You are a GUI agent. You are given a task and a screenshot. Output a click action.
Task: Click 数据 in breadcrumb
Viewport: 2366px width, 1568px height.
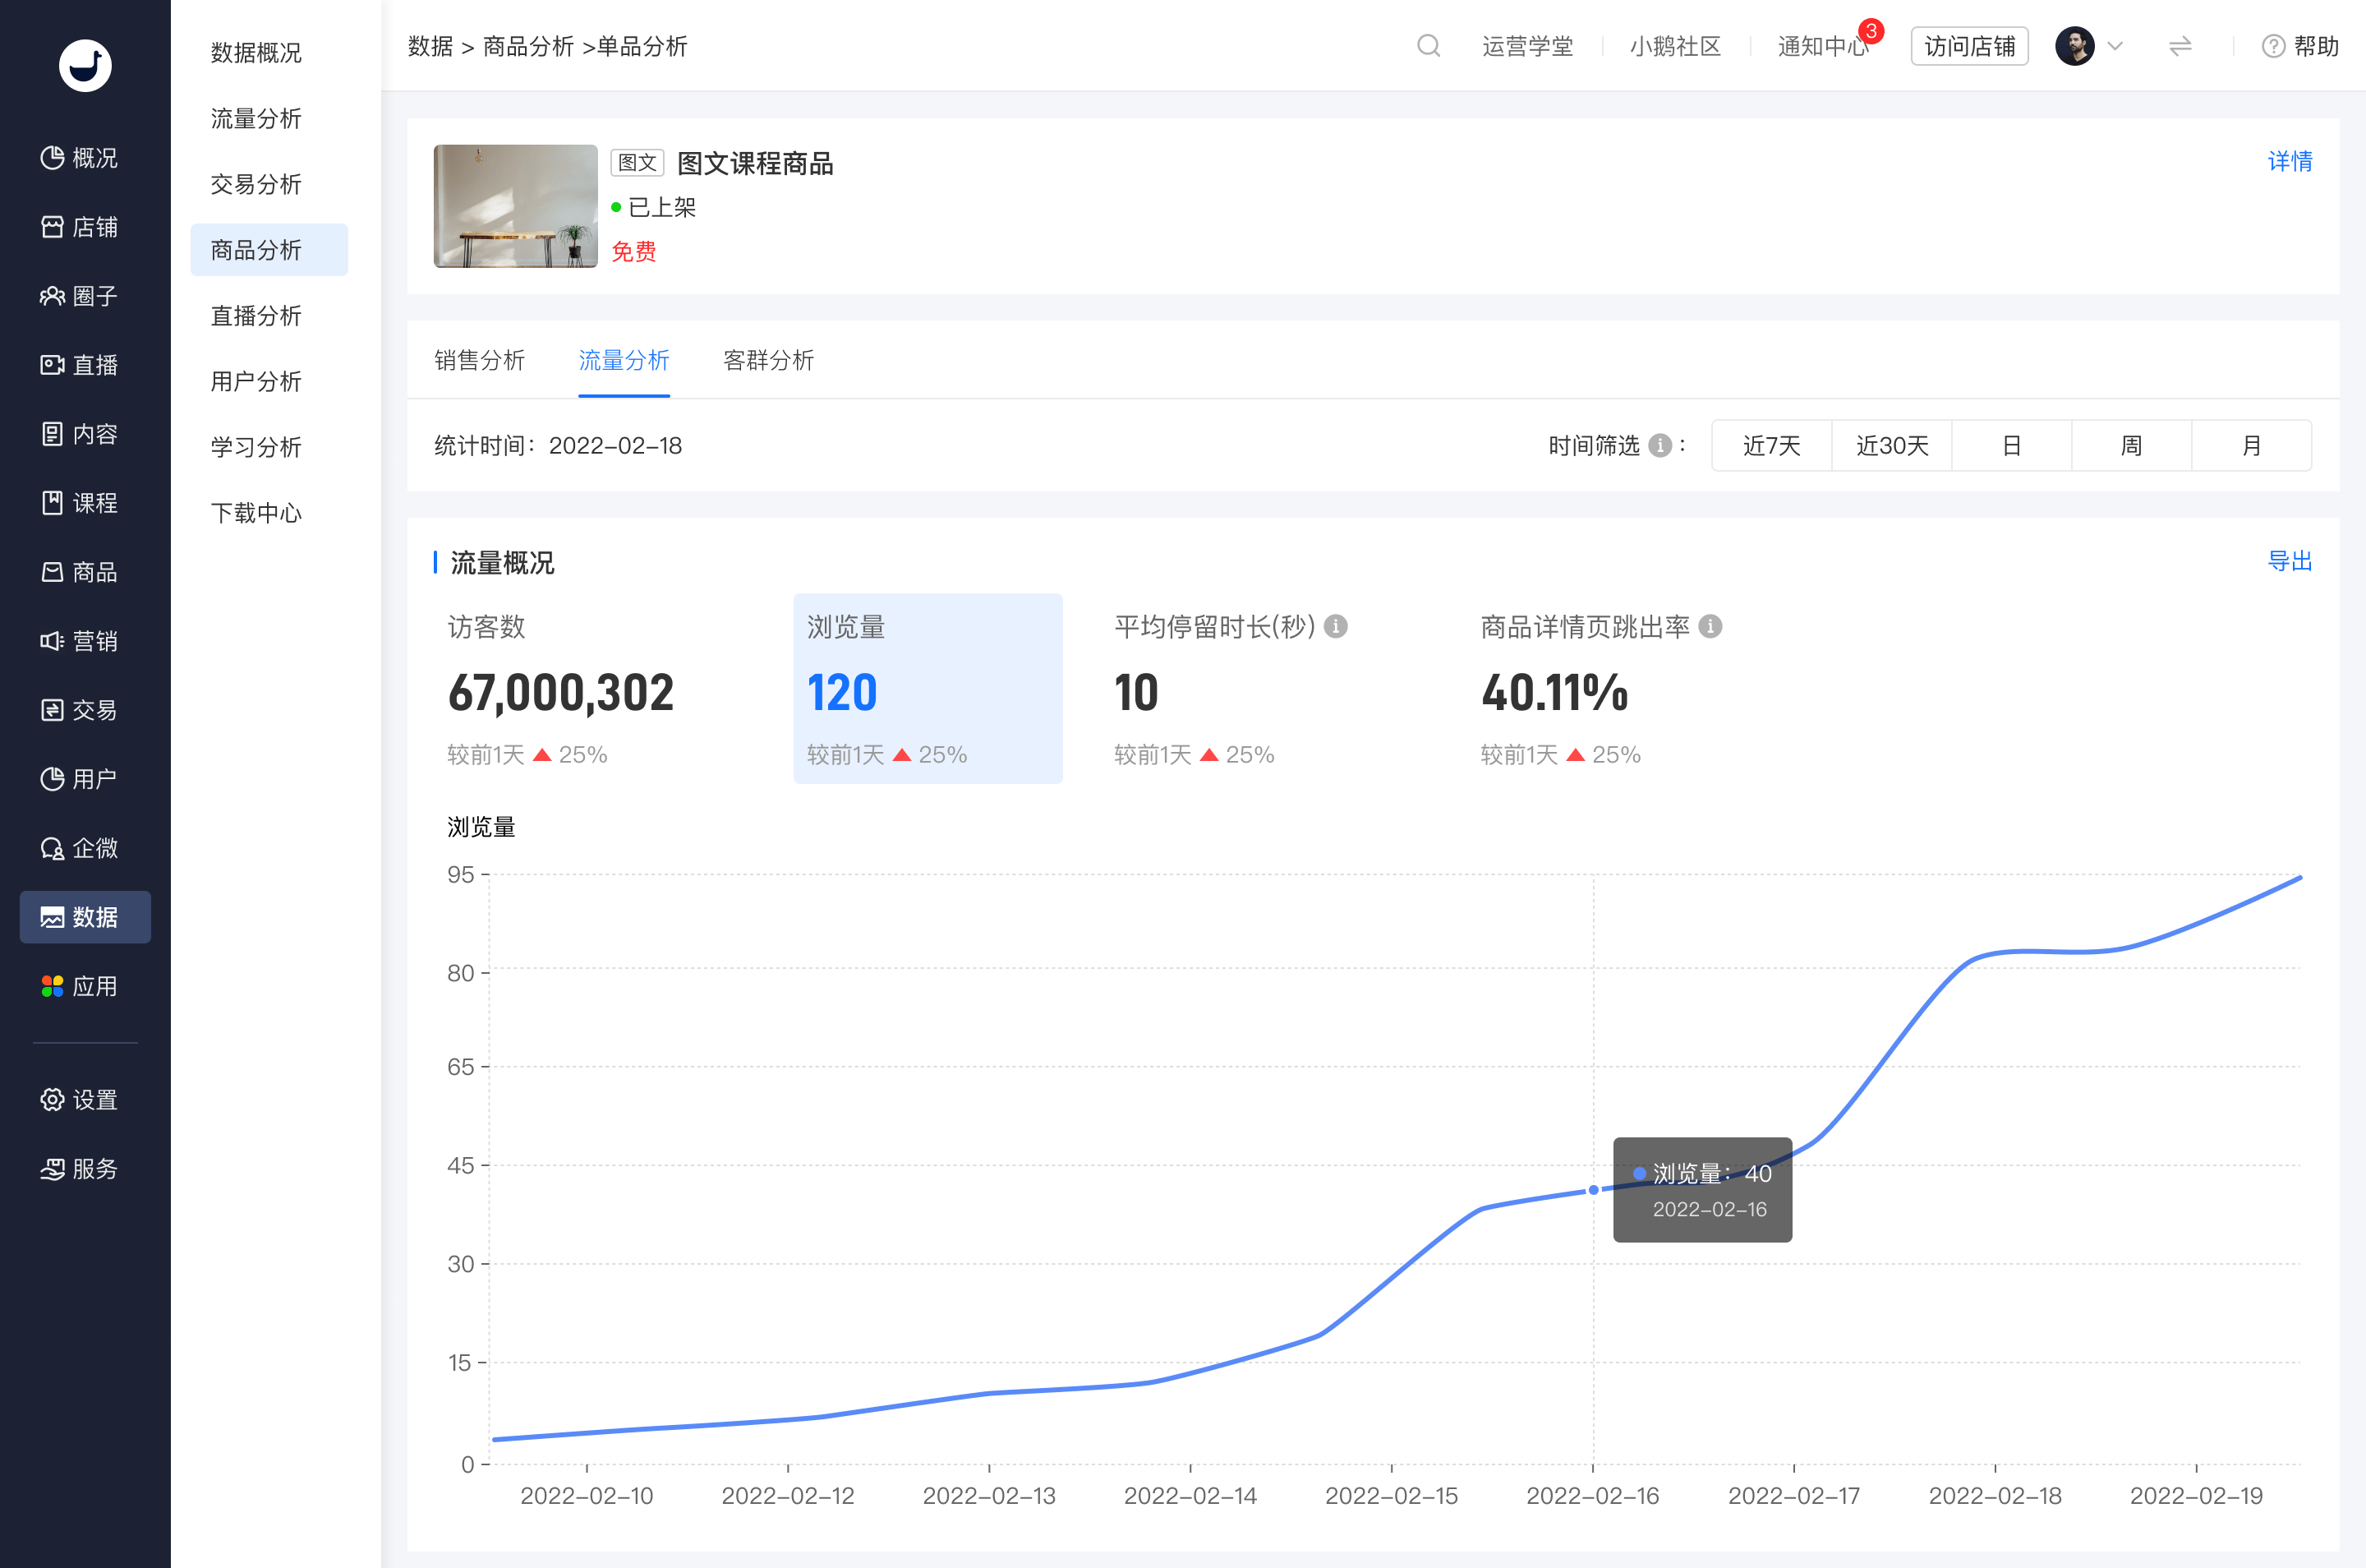pos(430,46)
